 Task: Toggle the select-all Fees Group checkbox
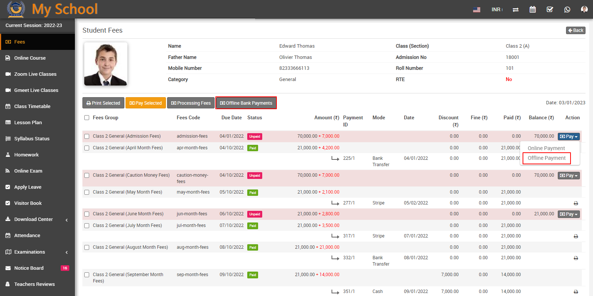coord(87,118)
